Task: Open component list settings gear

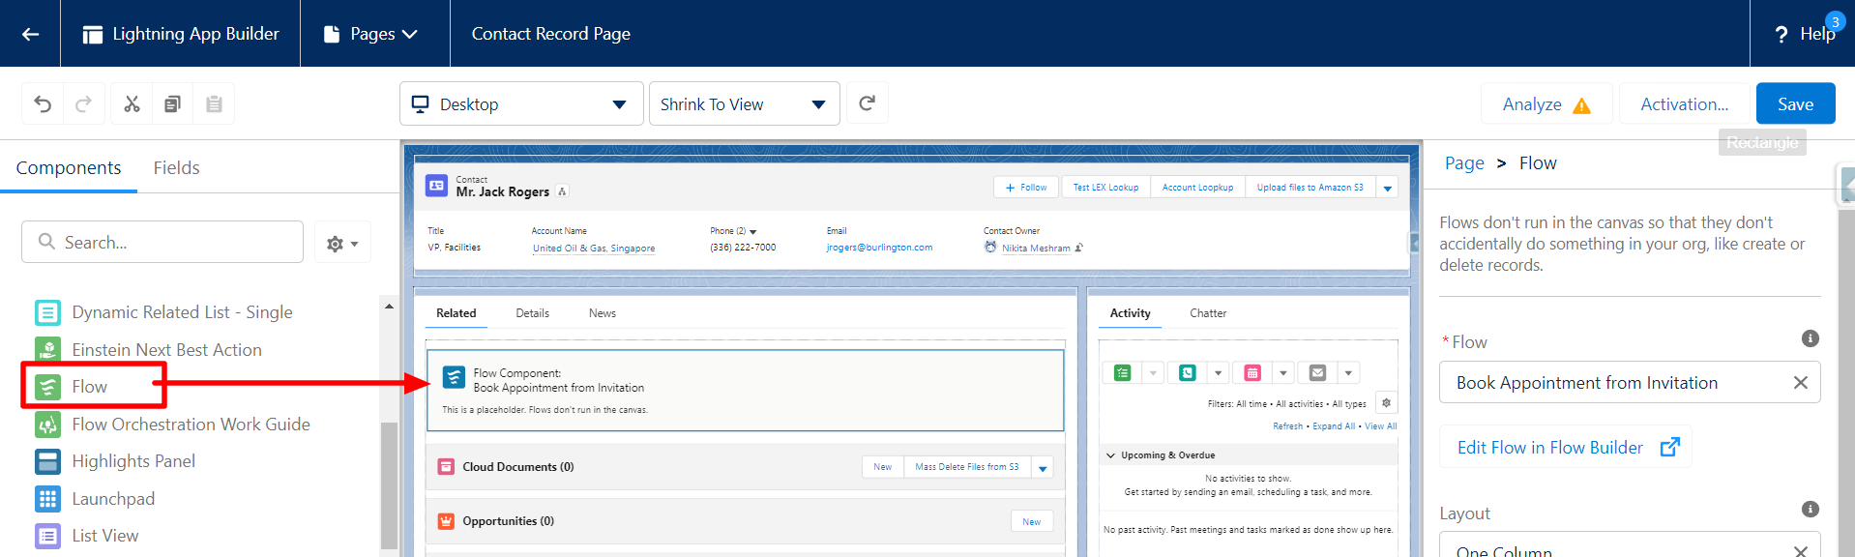Action: pos(342,243)
